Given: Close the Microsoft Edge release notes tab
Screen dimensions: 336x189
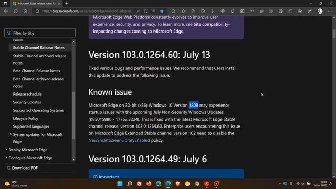Looking at the screenshot, I should [x=59, y=4].
